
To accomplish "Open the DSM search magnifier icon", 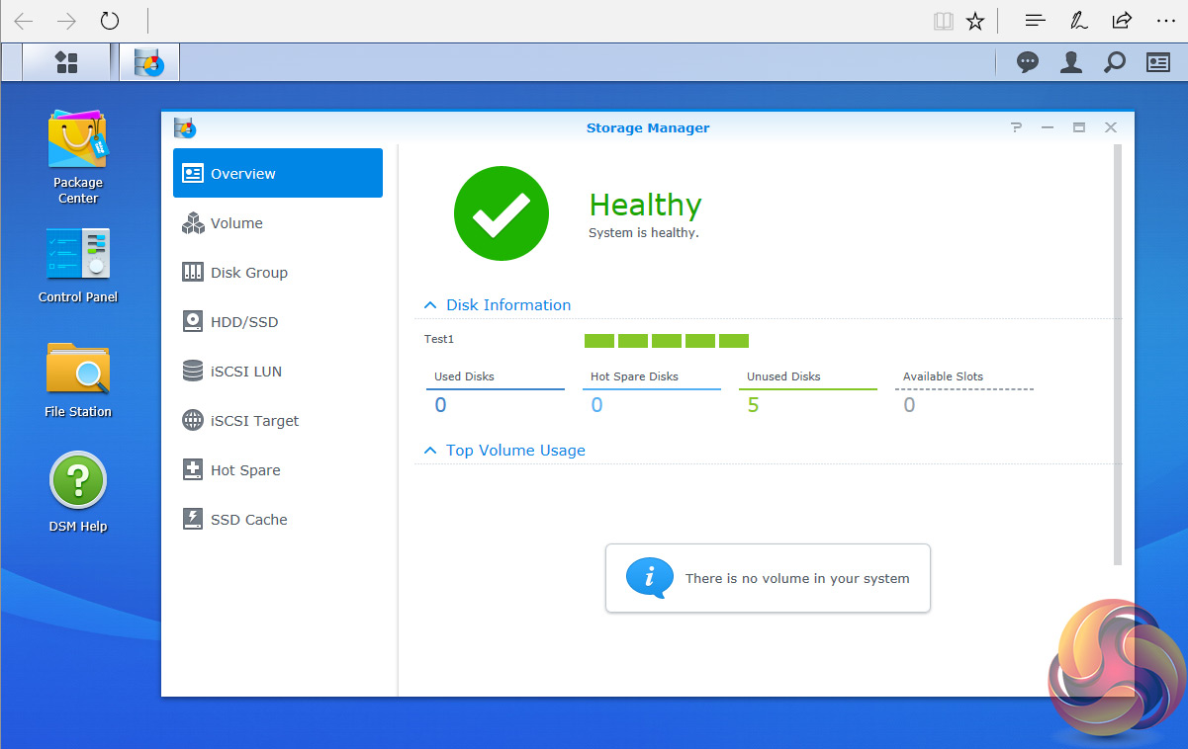I will tap(1115, 62).
